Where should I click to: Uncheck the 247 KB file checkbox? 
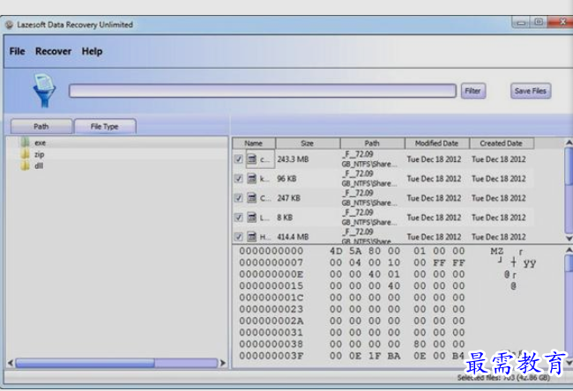[238, 198]
